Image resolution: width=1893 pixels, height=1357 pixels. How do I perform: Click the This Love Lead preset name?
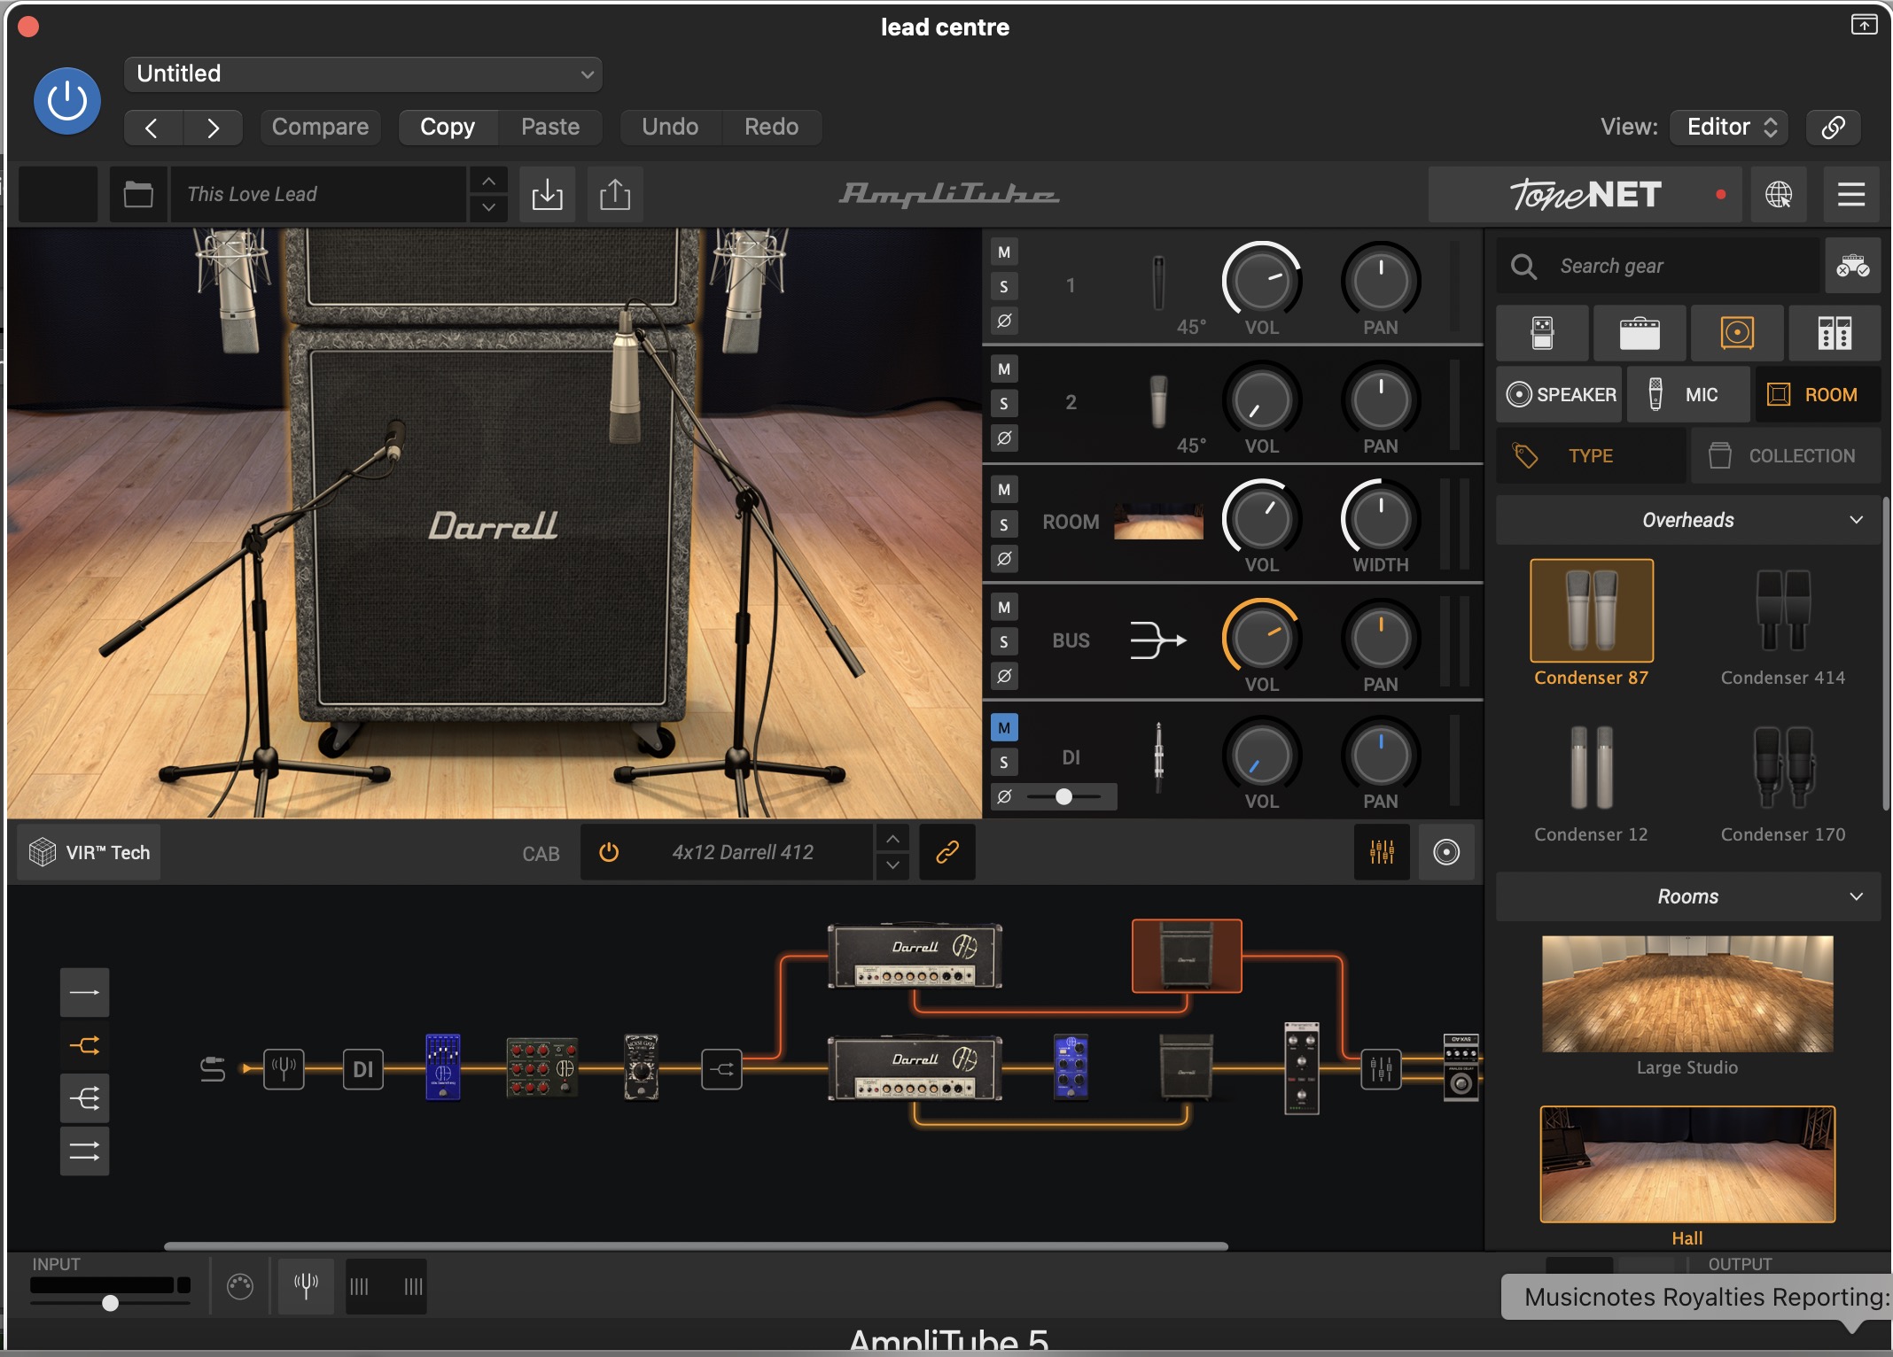[318, 194]
